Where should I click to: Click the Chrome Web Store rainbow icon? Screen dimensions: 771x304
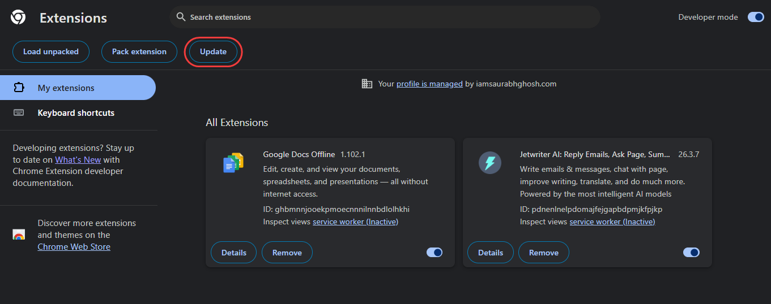point(19,234)
